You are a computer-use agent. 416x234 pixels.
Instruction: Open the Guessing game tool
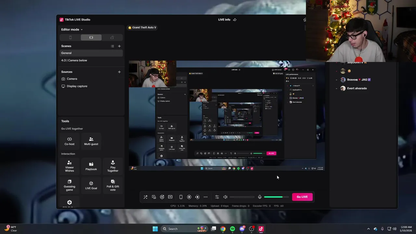pos(70,185)
